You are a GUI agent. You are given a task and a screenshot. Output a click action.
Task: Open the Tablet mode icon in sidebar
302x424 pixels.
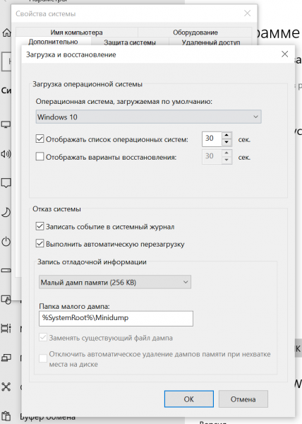[6, 300]
